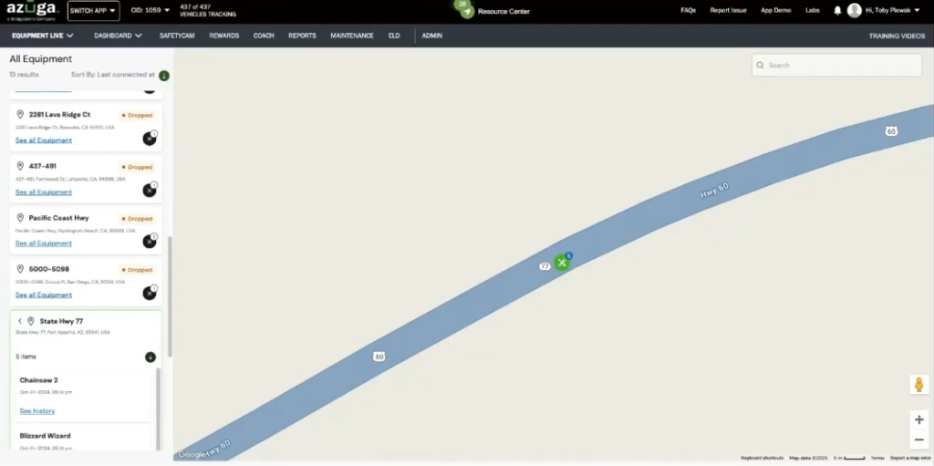
Task: Open the Admin tab
Action: tap(431, 36)
